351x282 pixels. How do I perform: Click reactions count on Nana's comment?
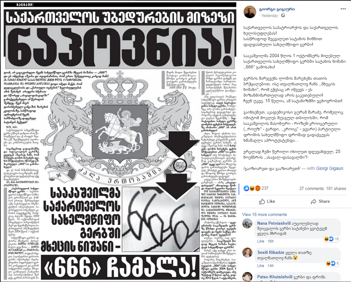332,239
